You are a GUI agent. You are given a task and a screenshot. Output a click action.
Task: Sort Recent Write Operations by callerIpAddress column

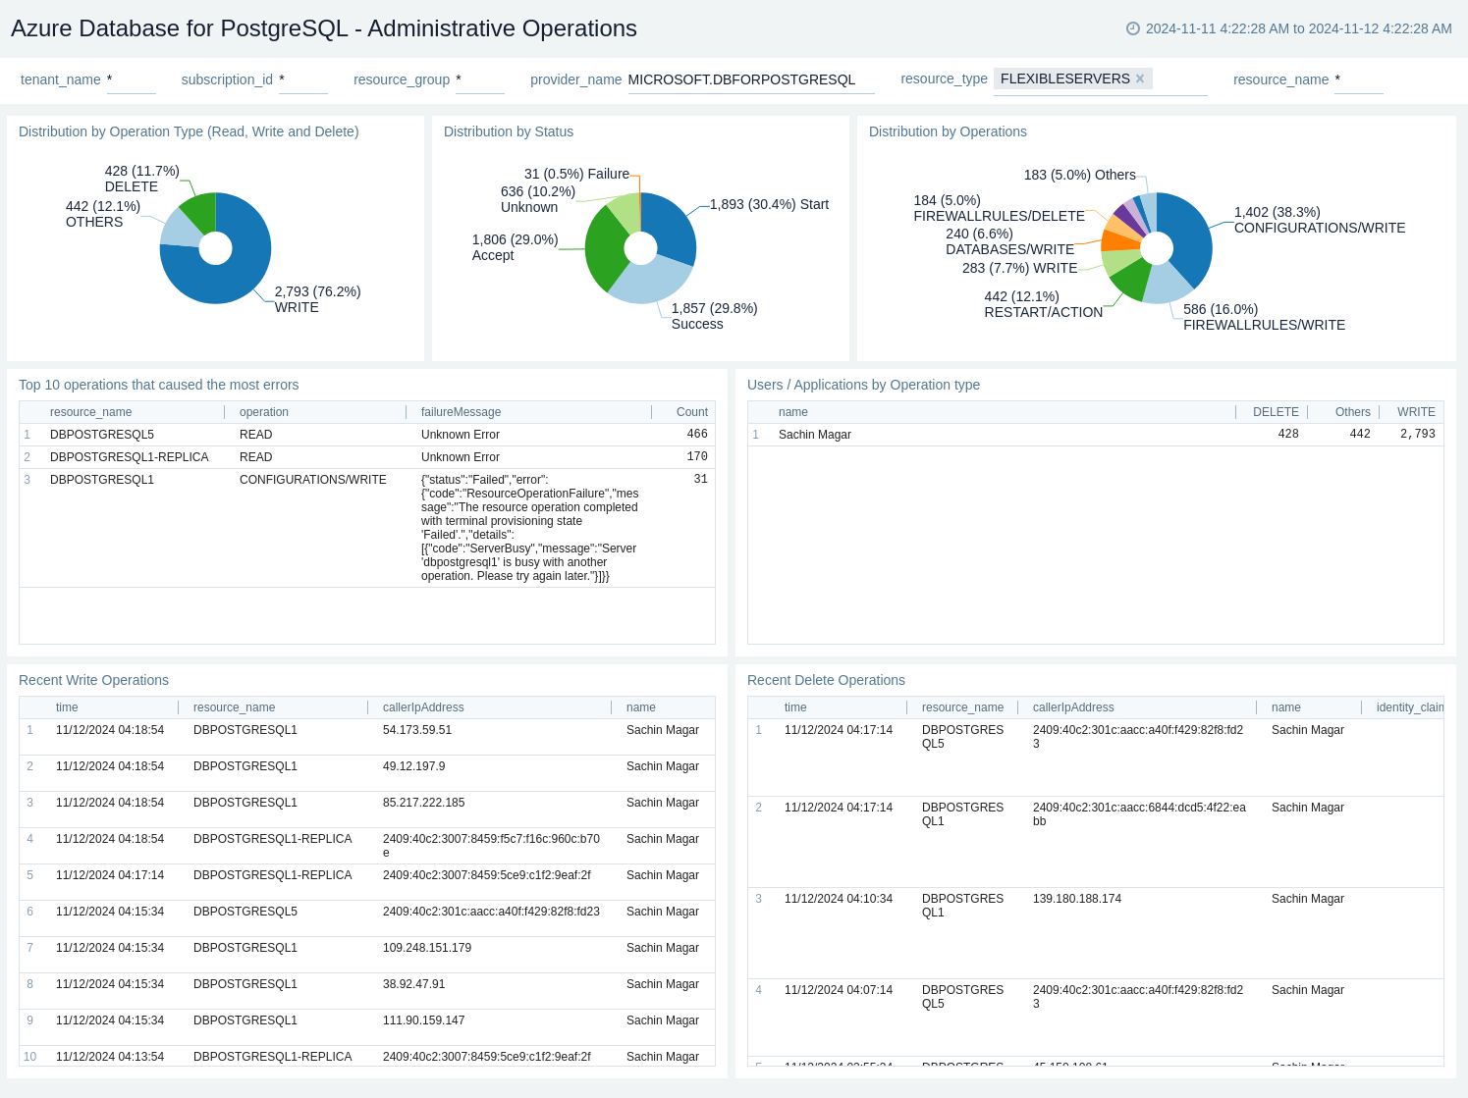coord(423,707)
